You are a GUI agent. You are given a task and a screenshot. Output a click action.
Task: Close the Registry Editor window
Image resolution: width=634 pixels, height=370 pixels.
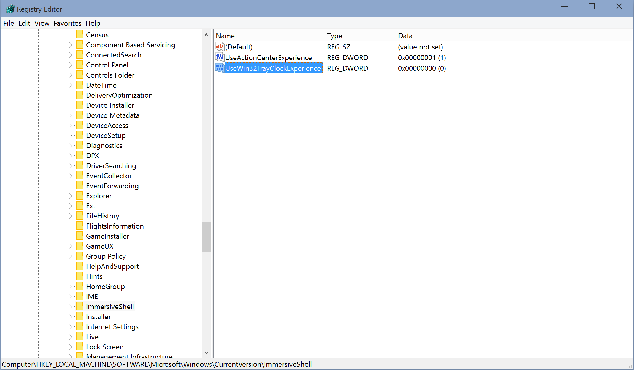coord(619,7)
